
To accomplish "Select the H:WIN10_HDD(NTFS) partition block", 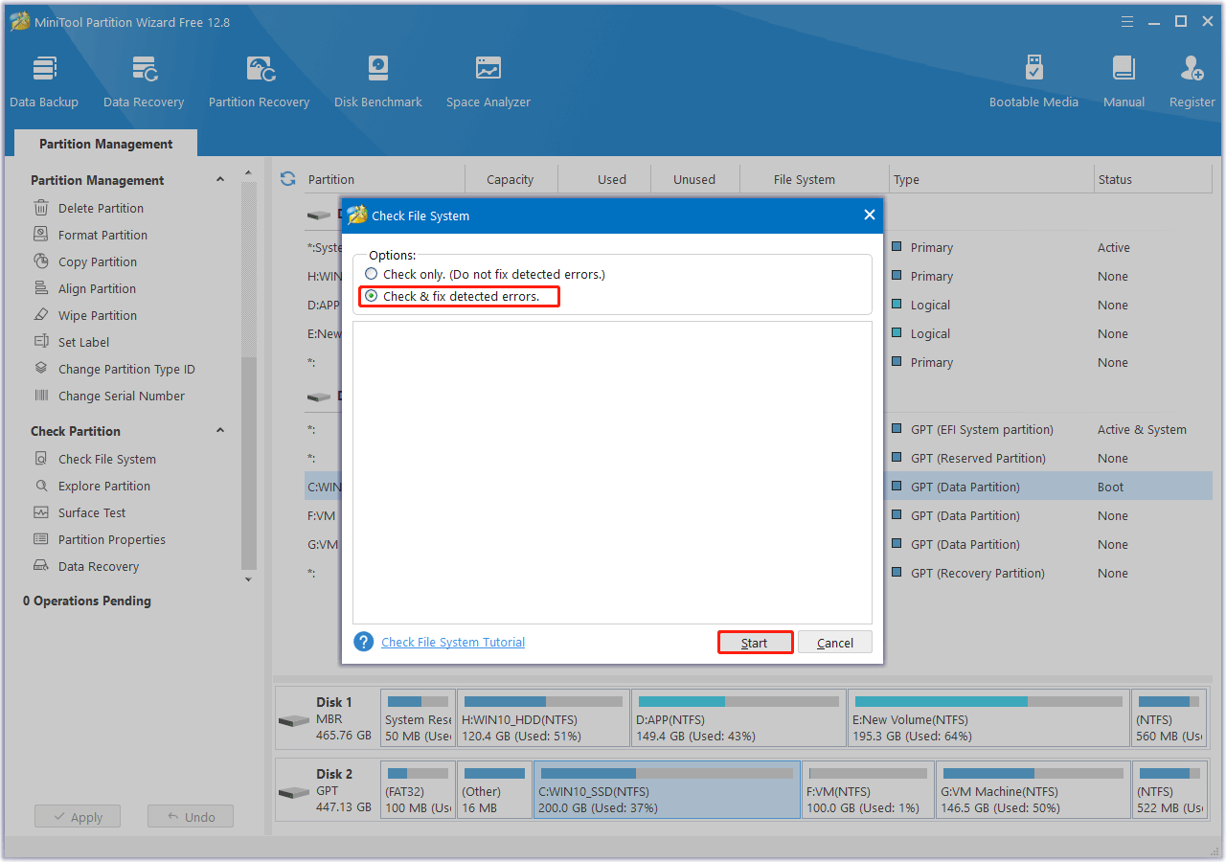I will pos(543,718).
